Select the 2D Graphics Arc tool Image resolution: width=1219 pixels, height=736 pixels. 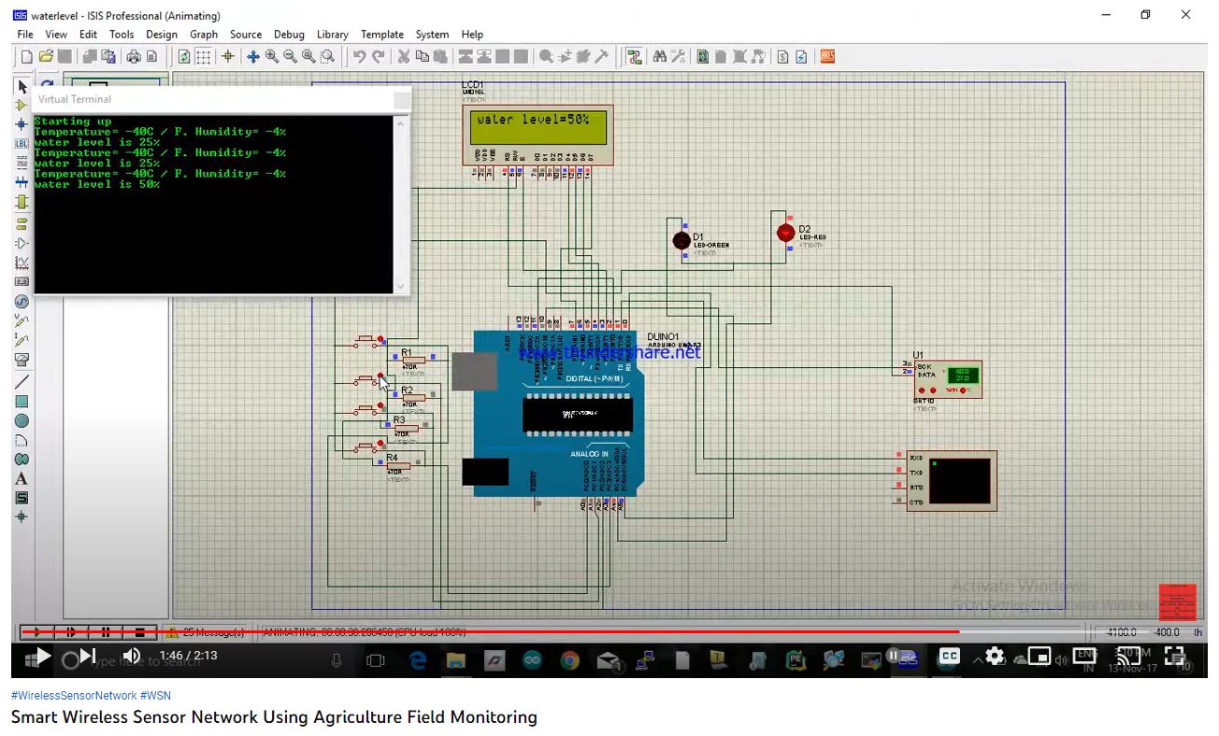[22, 440]
